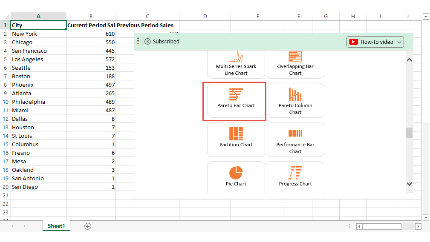Viewport: 430px width, 242px height.
Task: Click the chart panel scrollbar thumb
Action: [409, 133]
